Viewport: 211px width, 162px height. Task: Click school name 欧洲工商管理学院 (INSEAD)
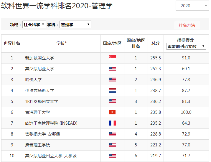[x=51, y=123]
